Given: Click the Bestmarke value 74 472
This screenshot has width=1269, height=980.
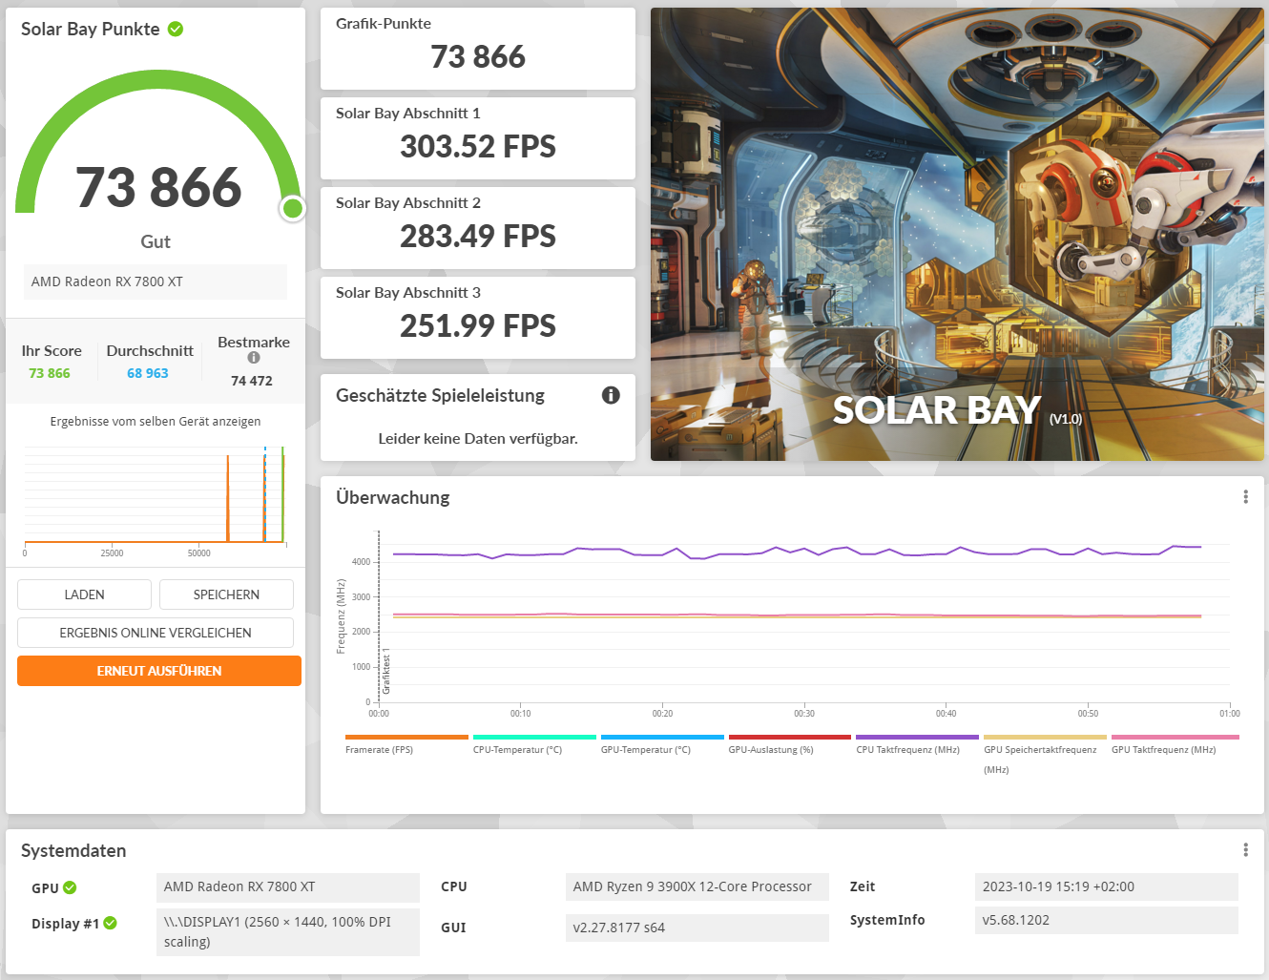Looking at the screenshot, I should click(x=252, y=381).
